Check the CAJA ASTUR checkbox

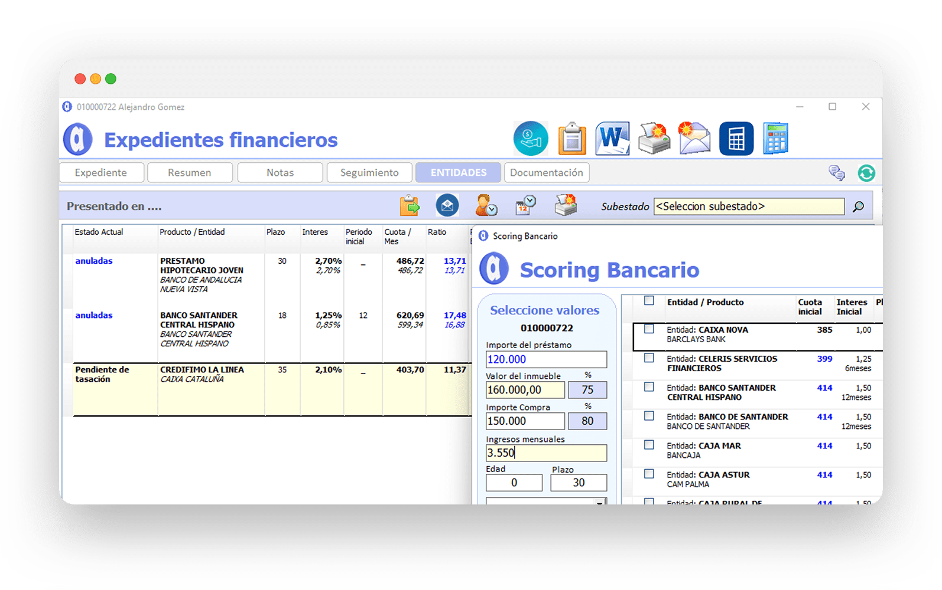point(649,474)
